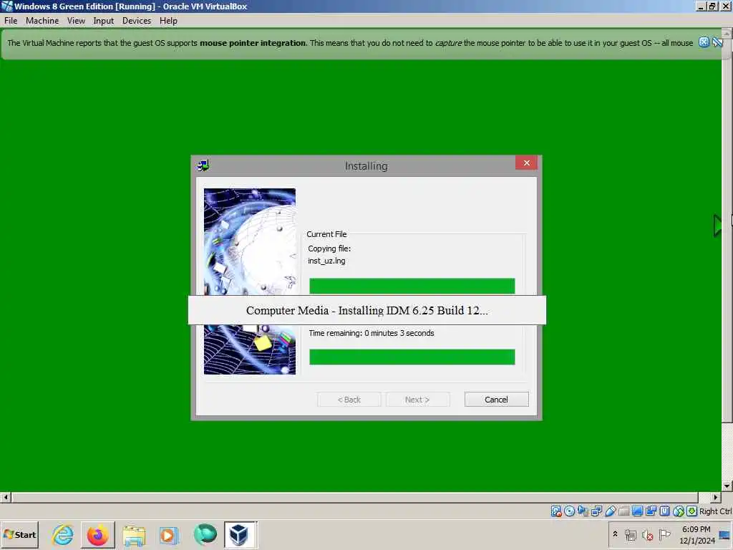Click the mouse integration indicator
Image resolution: width=733 pixels, height=550 pixels.
[x=679, y=511]
